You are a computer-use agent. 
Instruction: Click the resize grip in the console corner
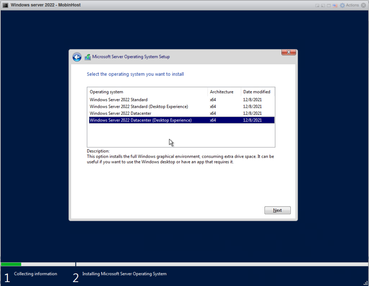click(x=366, y=283)
